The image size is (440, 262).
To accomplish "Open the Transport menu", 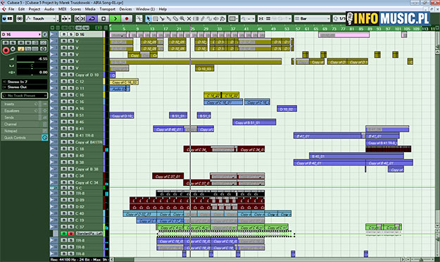I will click(108, 9).
